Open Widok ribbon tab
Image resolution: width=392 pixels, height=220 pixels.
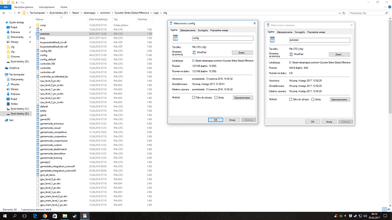tap(64, 7)
